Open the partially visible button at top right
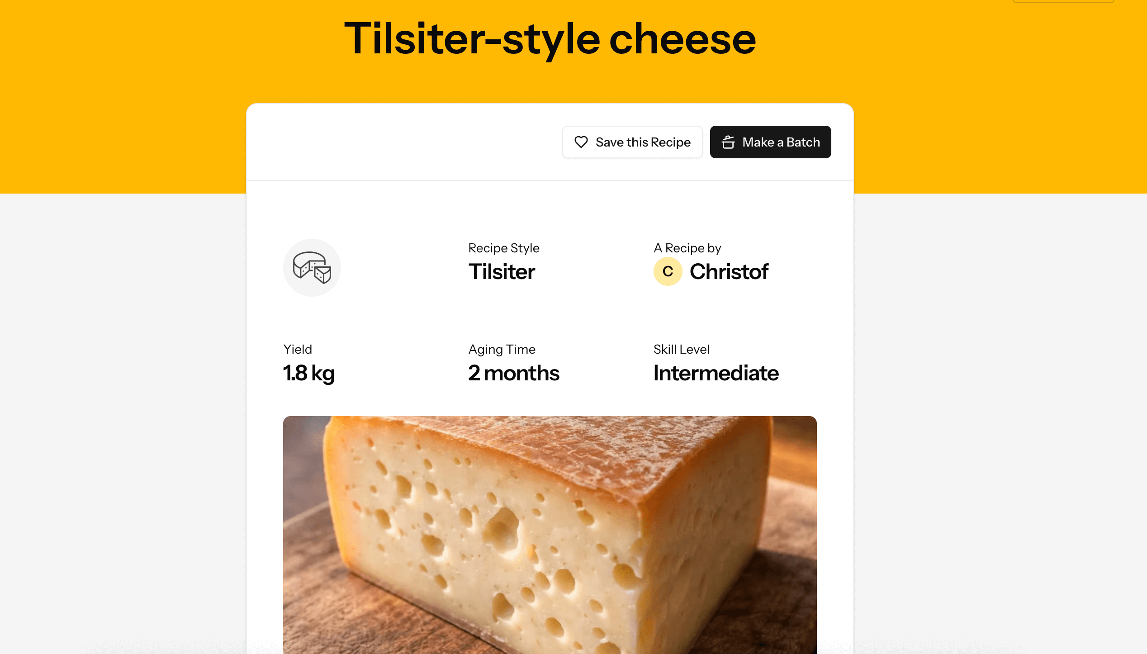 pyautogui.click(x=1062, y=2)
